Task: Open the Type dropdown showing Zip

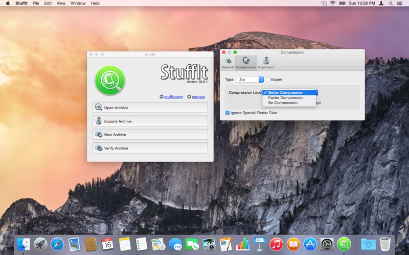Action: click(251, 80)
